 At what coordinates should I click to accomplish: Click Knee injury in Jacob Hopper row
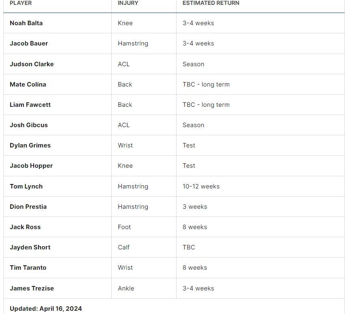click(125, 166)
